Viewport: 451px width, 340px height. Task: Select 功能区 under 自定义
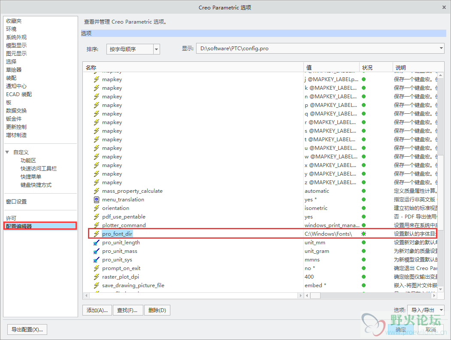pyautogui.click(x=28, y=161)
